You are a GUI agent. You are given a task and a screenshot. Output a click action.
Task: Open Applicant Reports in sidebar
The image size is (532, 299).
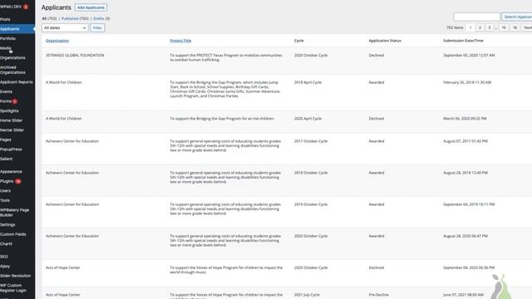17,82
